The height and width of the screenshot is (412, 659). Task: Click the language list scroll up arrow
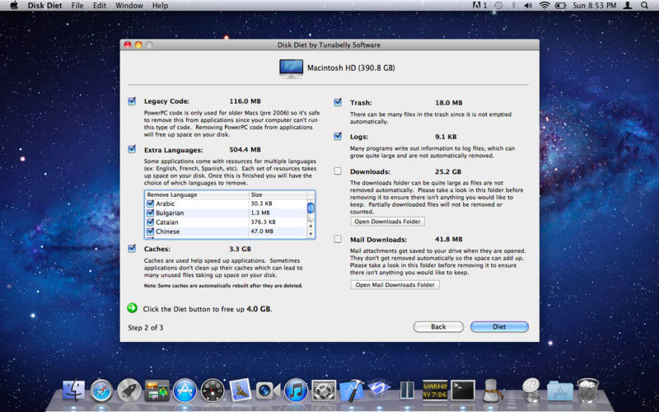tap(311, 227)
